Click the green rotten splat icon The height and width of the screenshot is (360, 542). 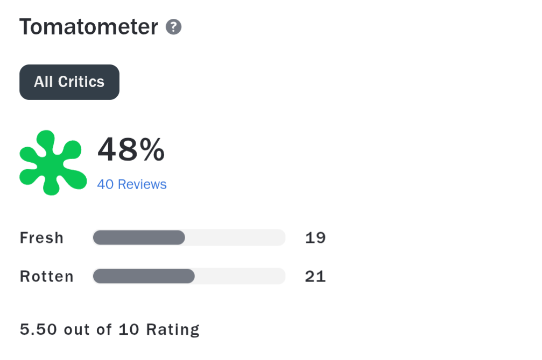point(52,162)
